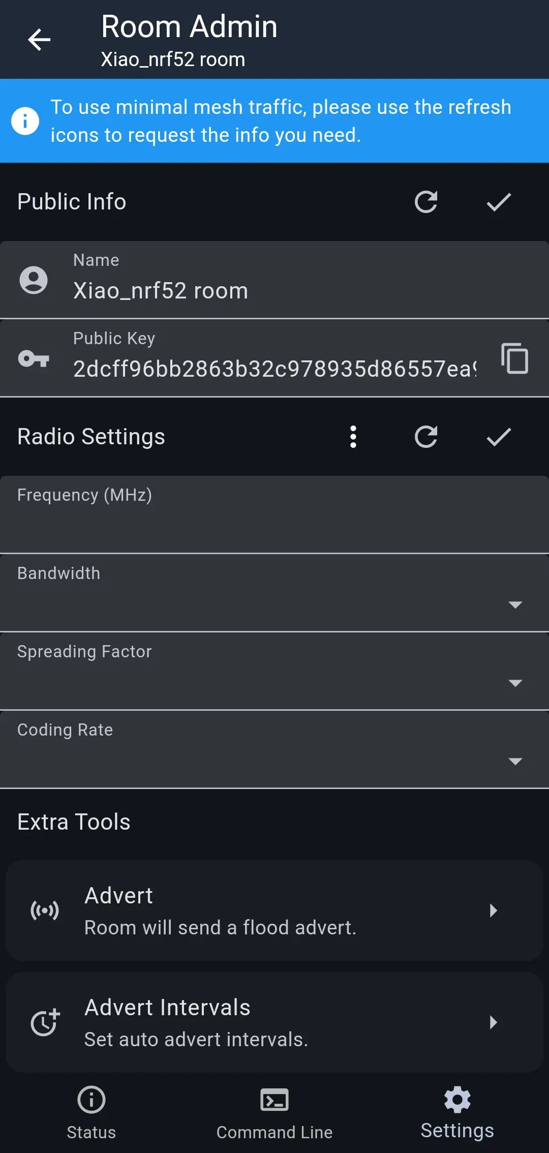Tap the info icon in blue banner
Screen dimensions: 549x1153
tap(25, 121)
